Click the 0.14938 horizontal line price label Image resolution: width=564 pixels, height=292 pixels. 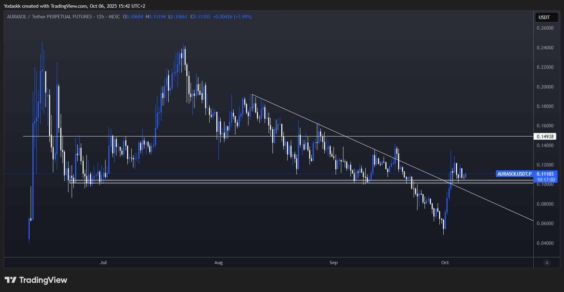pyautogui.click(x=545, y=136)
